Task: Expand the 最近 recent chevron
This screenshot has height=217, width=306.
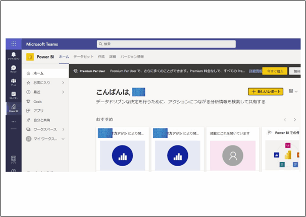Action: pos(63,92)
